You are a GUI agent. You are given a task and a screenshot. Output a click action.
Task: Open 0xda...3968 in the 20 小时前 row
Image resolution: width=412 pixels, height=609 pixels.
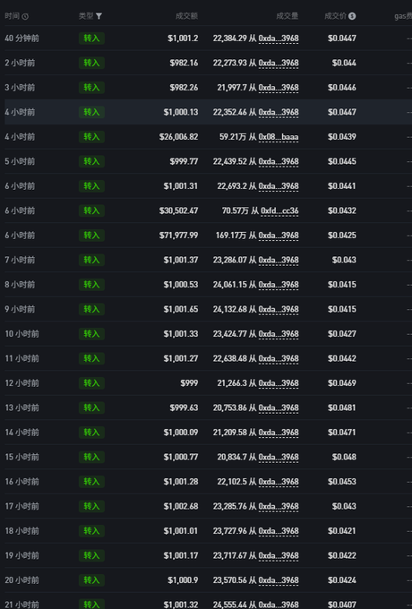coord(279,579)
